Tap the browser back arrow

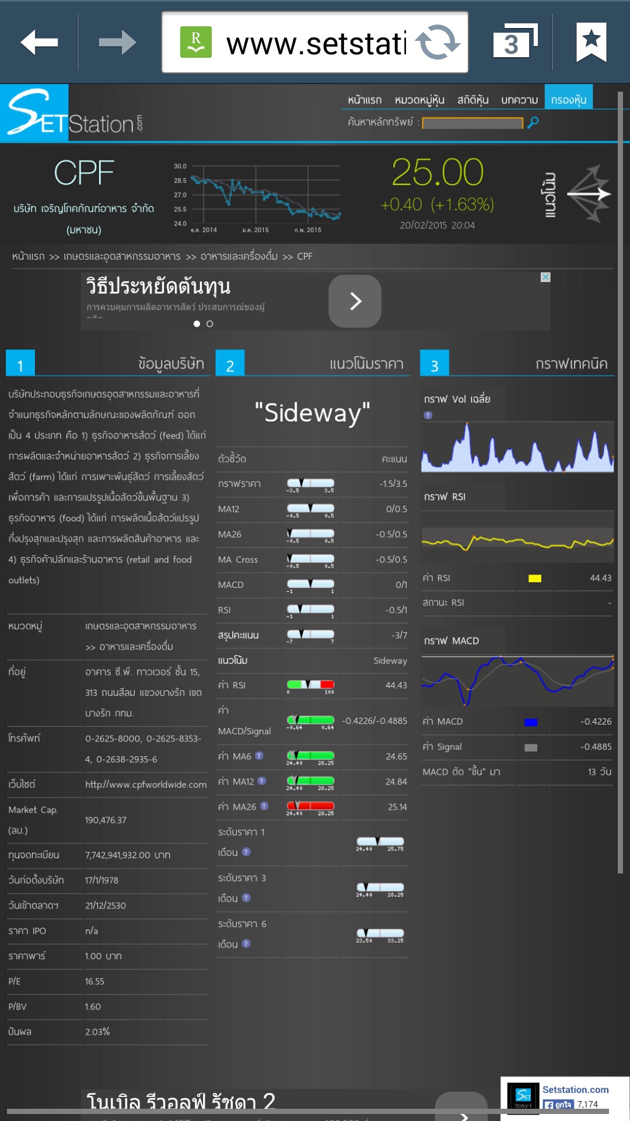point(39,42)
